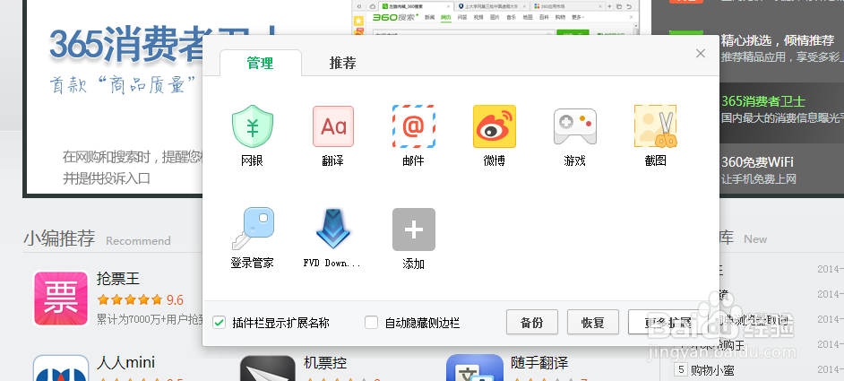Click the 机票控 title link
This screenshot has height=381, width=844.
tap(325, 361)
